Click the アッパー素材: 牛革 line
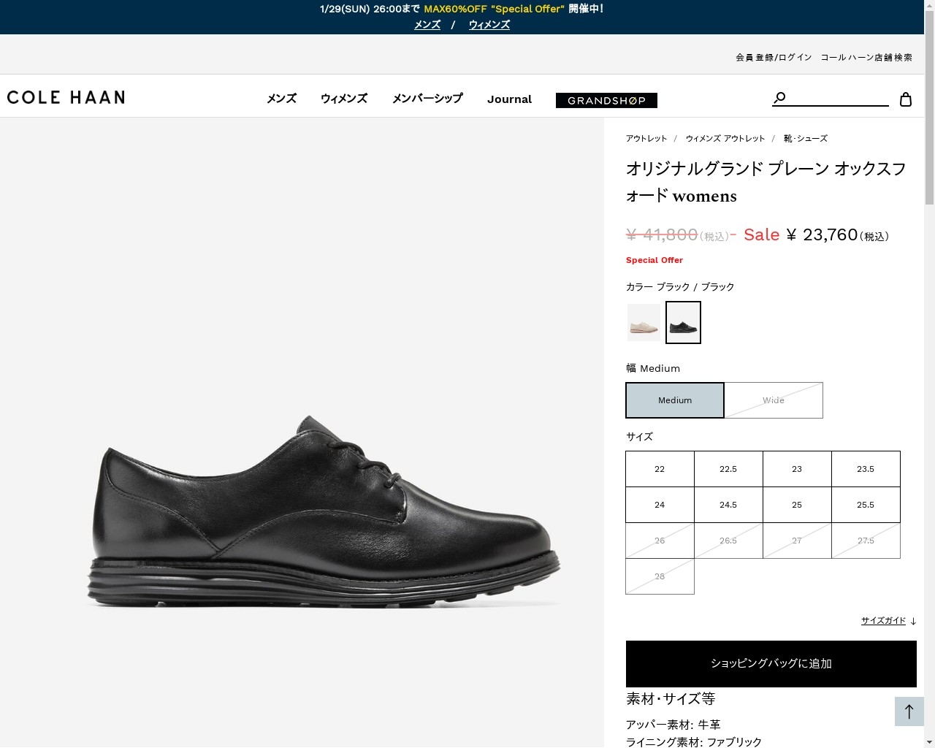Image resolution: width=935 pixels, height=748 pixels. coord(673,725)
